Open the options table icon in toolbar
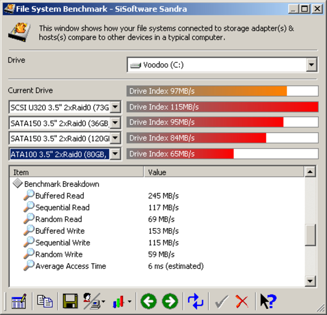Viewport: 327px width, 315px height. click(19, 301)
